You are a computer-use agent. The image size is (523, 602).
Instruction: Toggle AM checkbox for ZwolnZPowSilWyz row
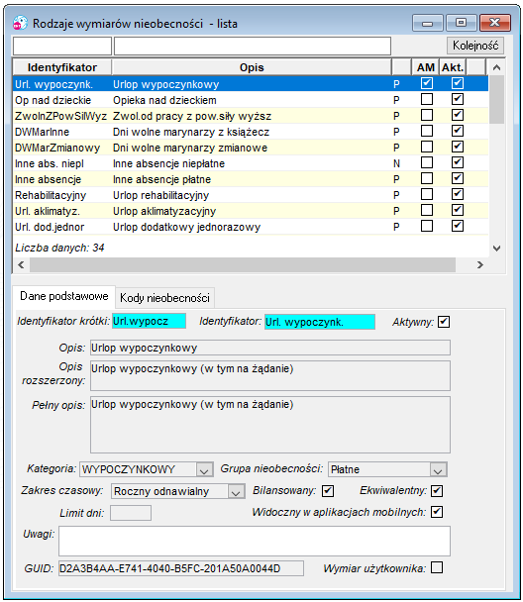(x=427, y=115)
